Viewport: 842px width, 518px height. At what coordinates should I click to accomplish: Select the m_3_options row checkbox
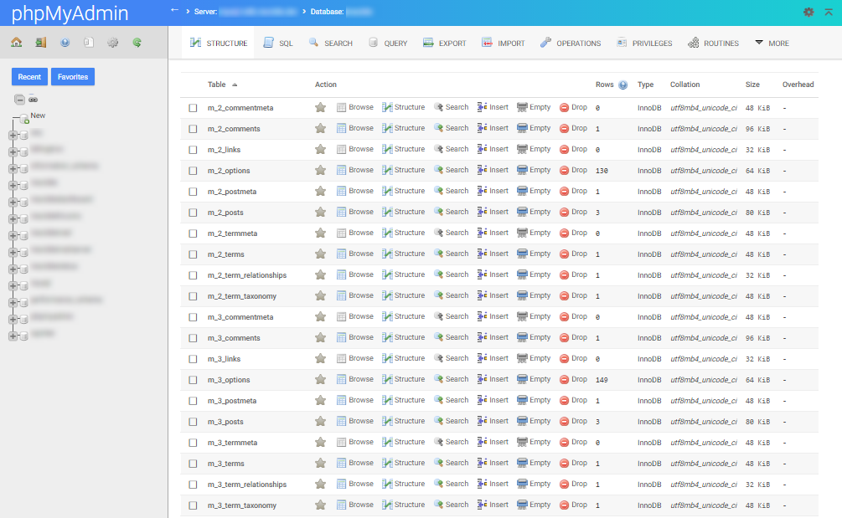(x=193, y=380)
